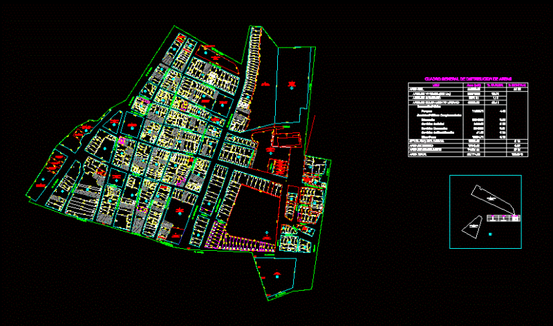Select the small cyan square marker in the inset

click(x=490, y=234)
